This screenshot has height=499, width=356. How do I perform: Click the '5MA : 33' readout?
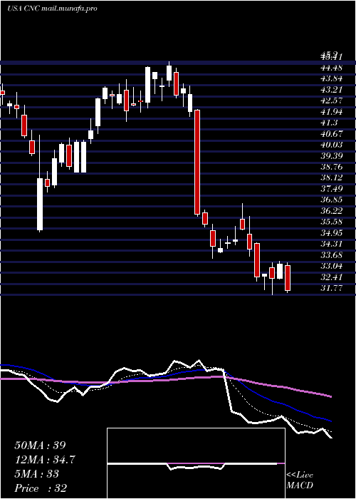[37, 474]
